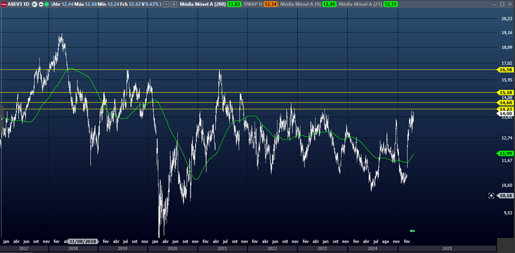Viewport: 515px width, 253px height.
Task: Click the plus icon to add indicator
Action: [x=174, y=3]
